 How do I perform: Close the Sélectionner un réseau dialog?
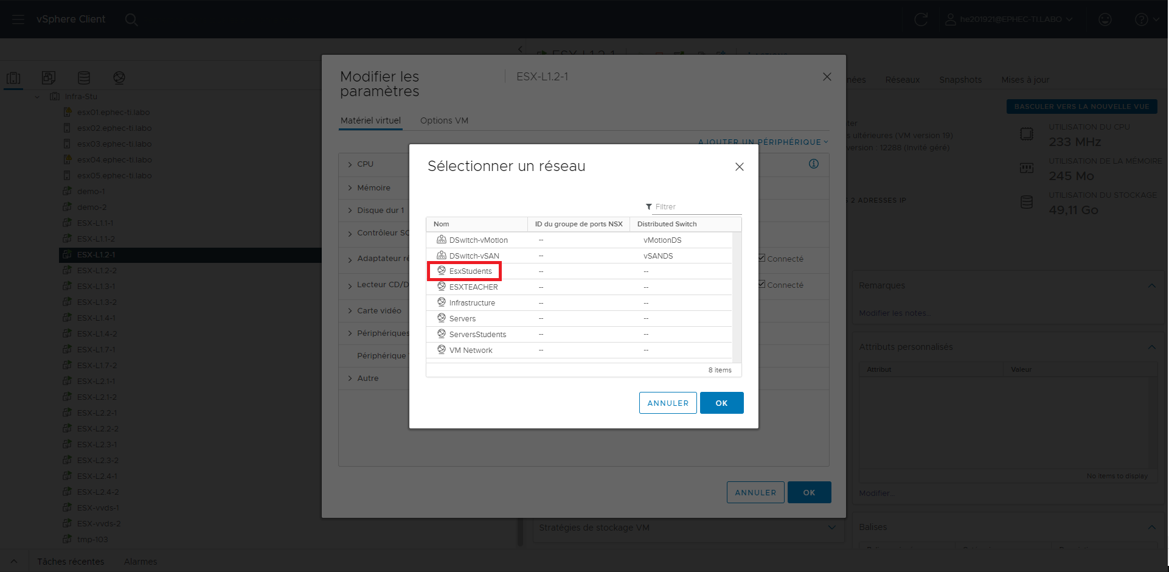[x=740, y=167]
